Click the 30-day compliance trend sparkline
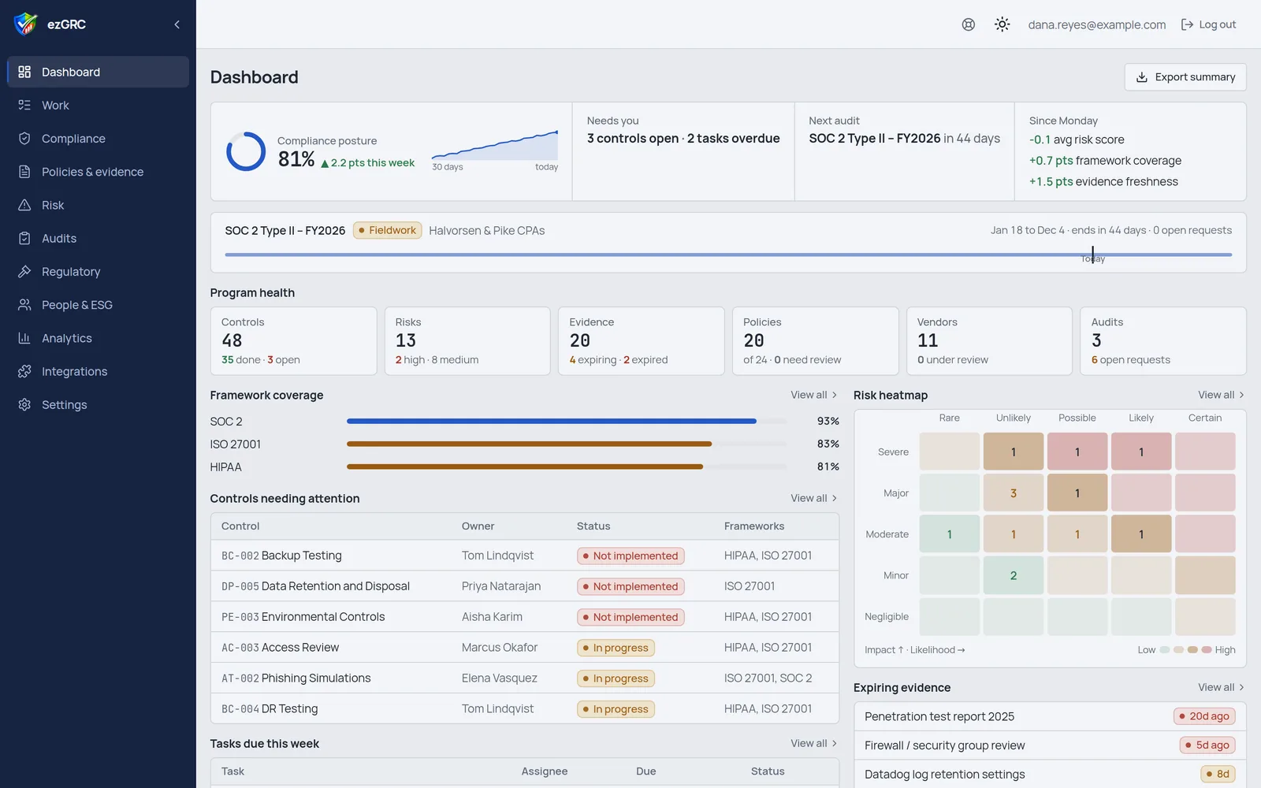 [x=495, y=146]
